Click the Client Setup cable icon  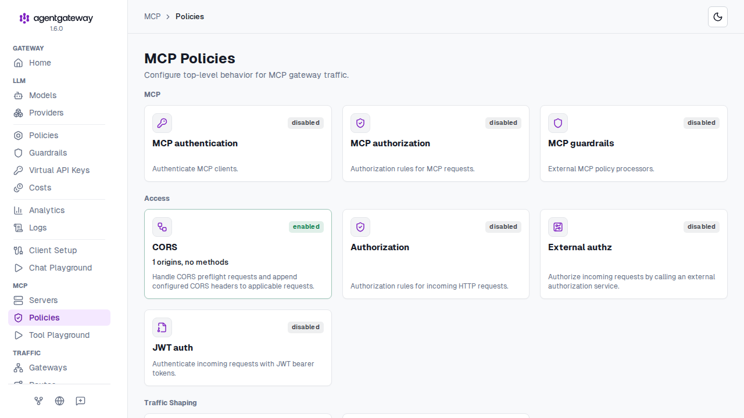point(19,250)
